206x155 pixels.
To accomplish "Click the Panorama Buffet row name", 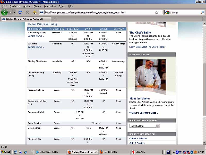I will point(36,112).
